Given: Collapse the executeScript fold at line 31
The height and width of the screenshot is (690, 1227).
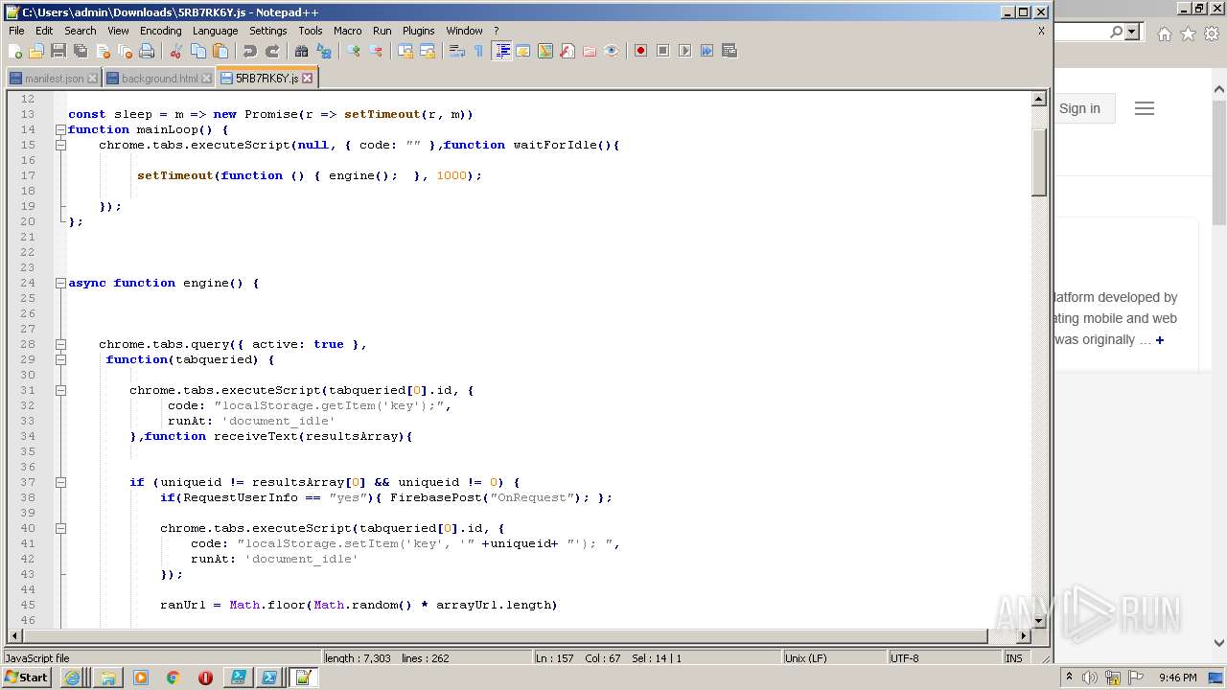Looking at the screenshot, I should pos(60,390).
